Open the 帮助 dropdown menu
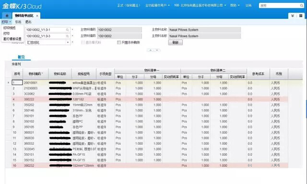This screenshot has height=184, width=307. point(235,5)
